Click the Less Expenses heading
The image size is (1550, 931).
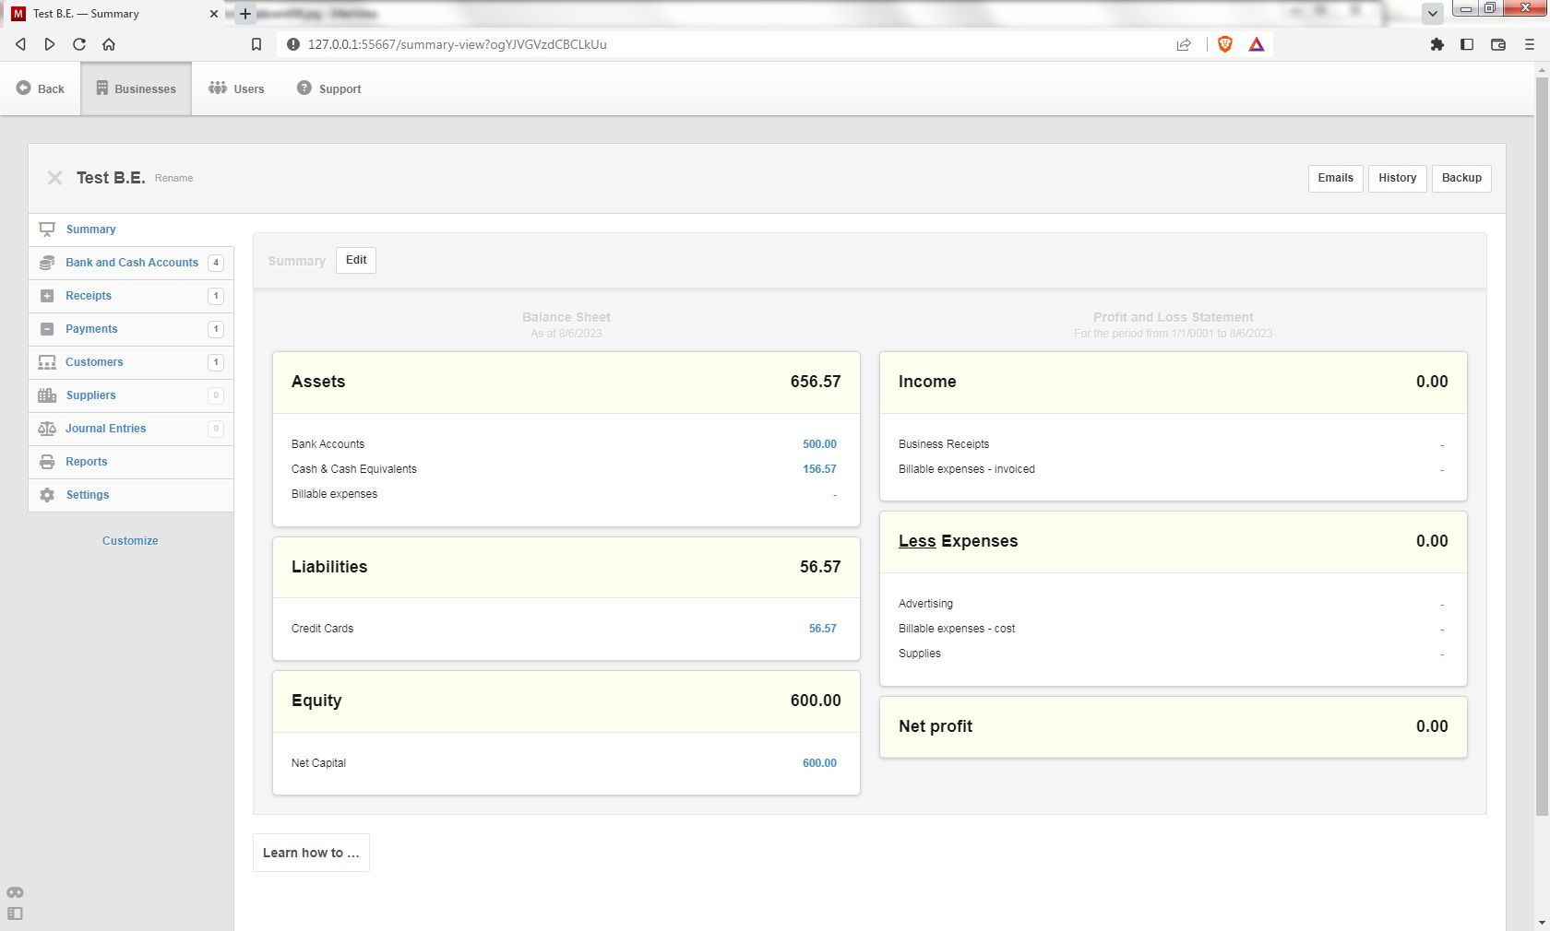click(x=958, y=541)
